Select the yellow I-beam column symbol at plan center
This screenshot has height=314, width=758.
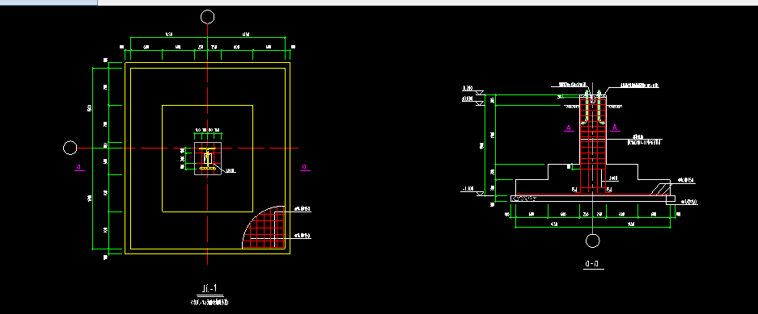208,159
